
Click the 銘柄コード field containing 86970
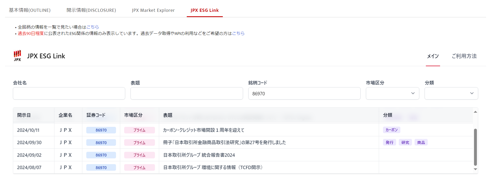click(304, 93)
